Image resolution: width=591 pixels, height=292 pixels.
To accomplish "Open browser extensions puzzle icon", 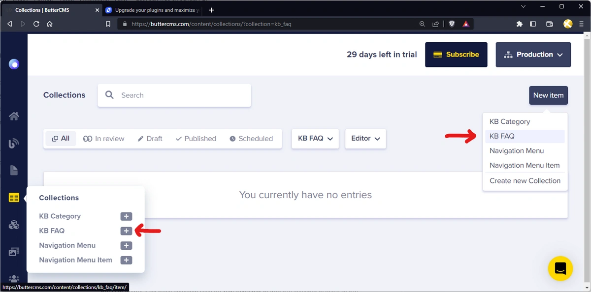I will point(519,24).
